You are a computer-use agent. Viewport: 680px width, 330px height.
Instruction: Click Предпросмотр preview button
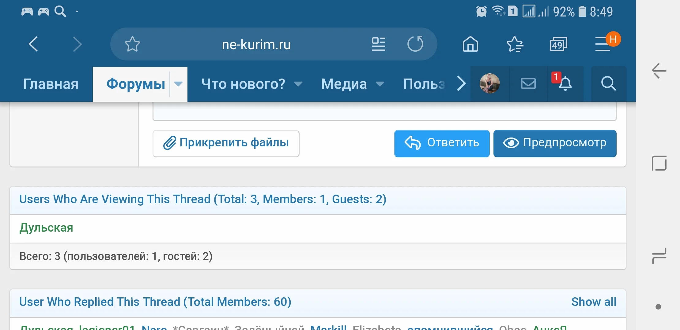pos(555,143)
